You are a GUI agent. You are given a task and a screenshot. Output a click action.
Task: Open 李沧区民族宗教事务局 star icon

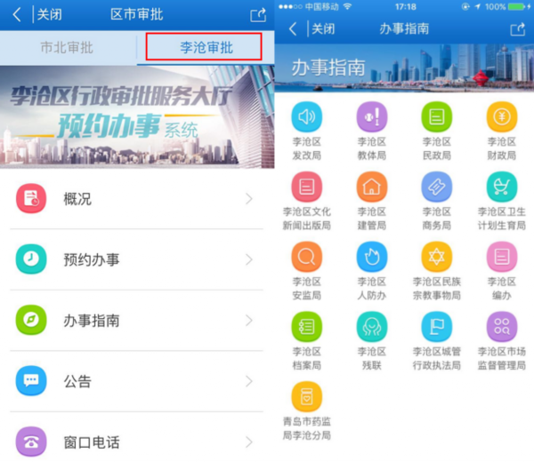[436, 257]
